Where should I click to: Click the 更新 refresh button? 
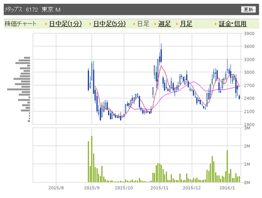(248, 9)
